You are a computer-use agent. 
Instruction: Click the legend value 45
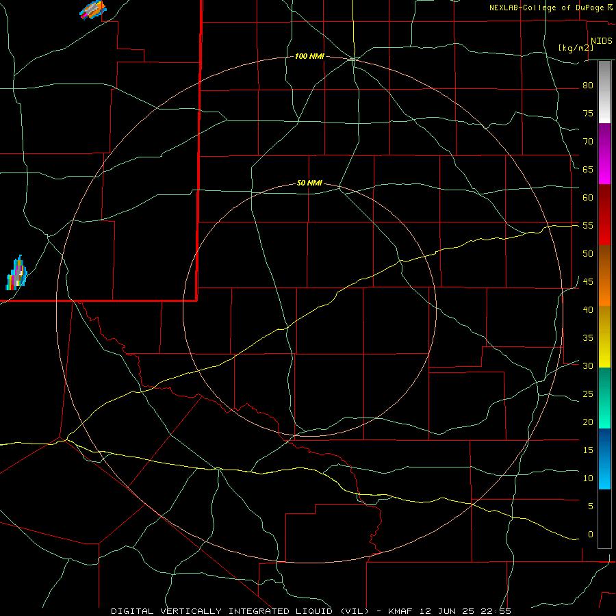588,282
